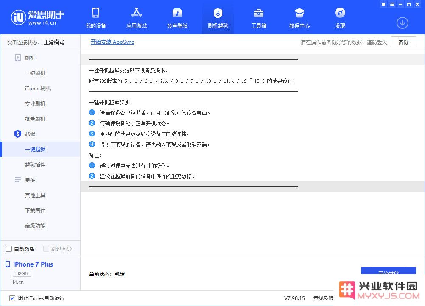Open the 工具箱 toolbox icon
Viewport: 425px width, 306px height.
coord(259,13)
